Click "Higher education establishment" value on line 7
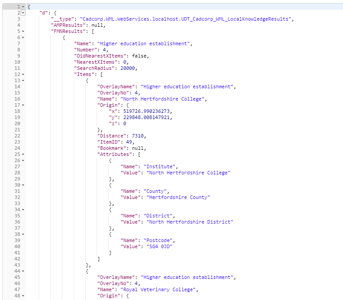343x300 pixels. [144, 43]
